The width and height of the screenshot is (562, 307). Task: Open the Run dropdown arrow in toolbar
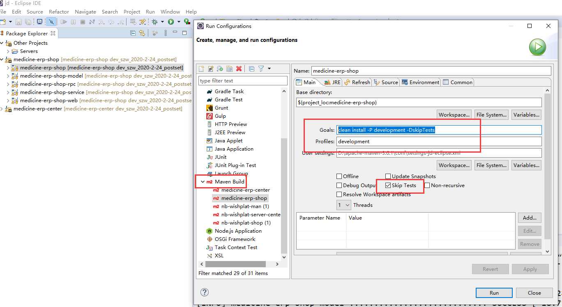[178, 22]
